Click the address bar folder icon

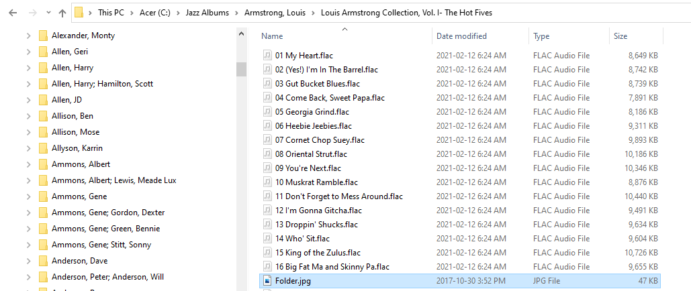[79, 13]
